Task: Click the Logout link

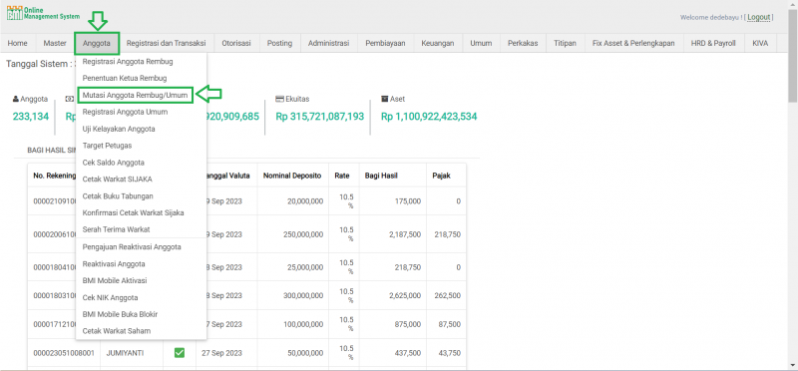Action: click(759, 17)
